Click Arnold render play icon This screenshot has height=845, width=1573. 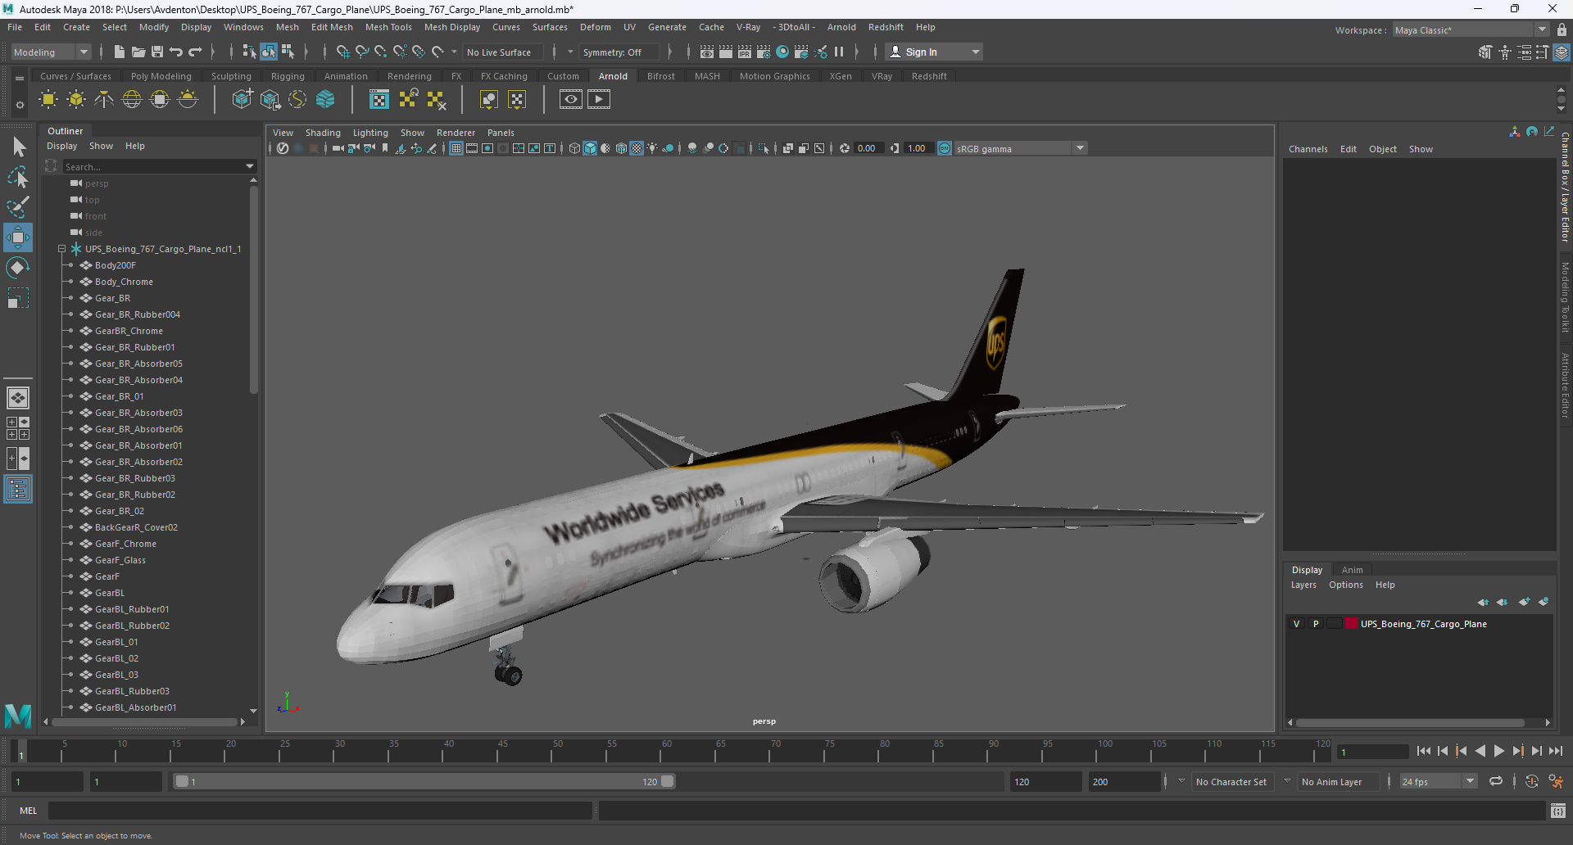[x=599, y=100]
